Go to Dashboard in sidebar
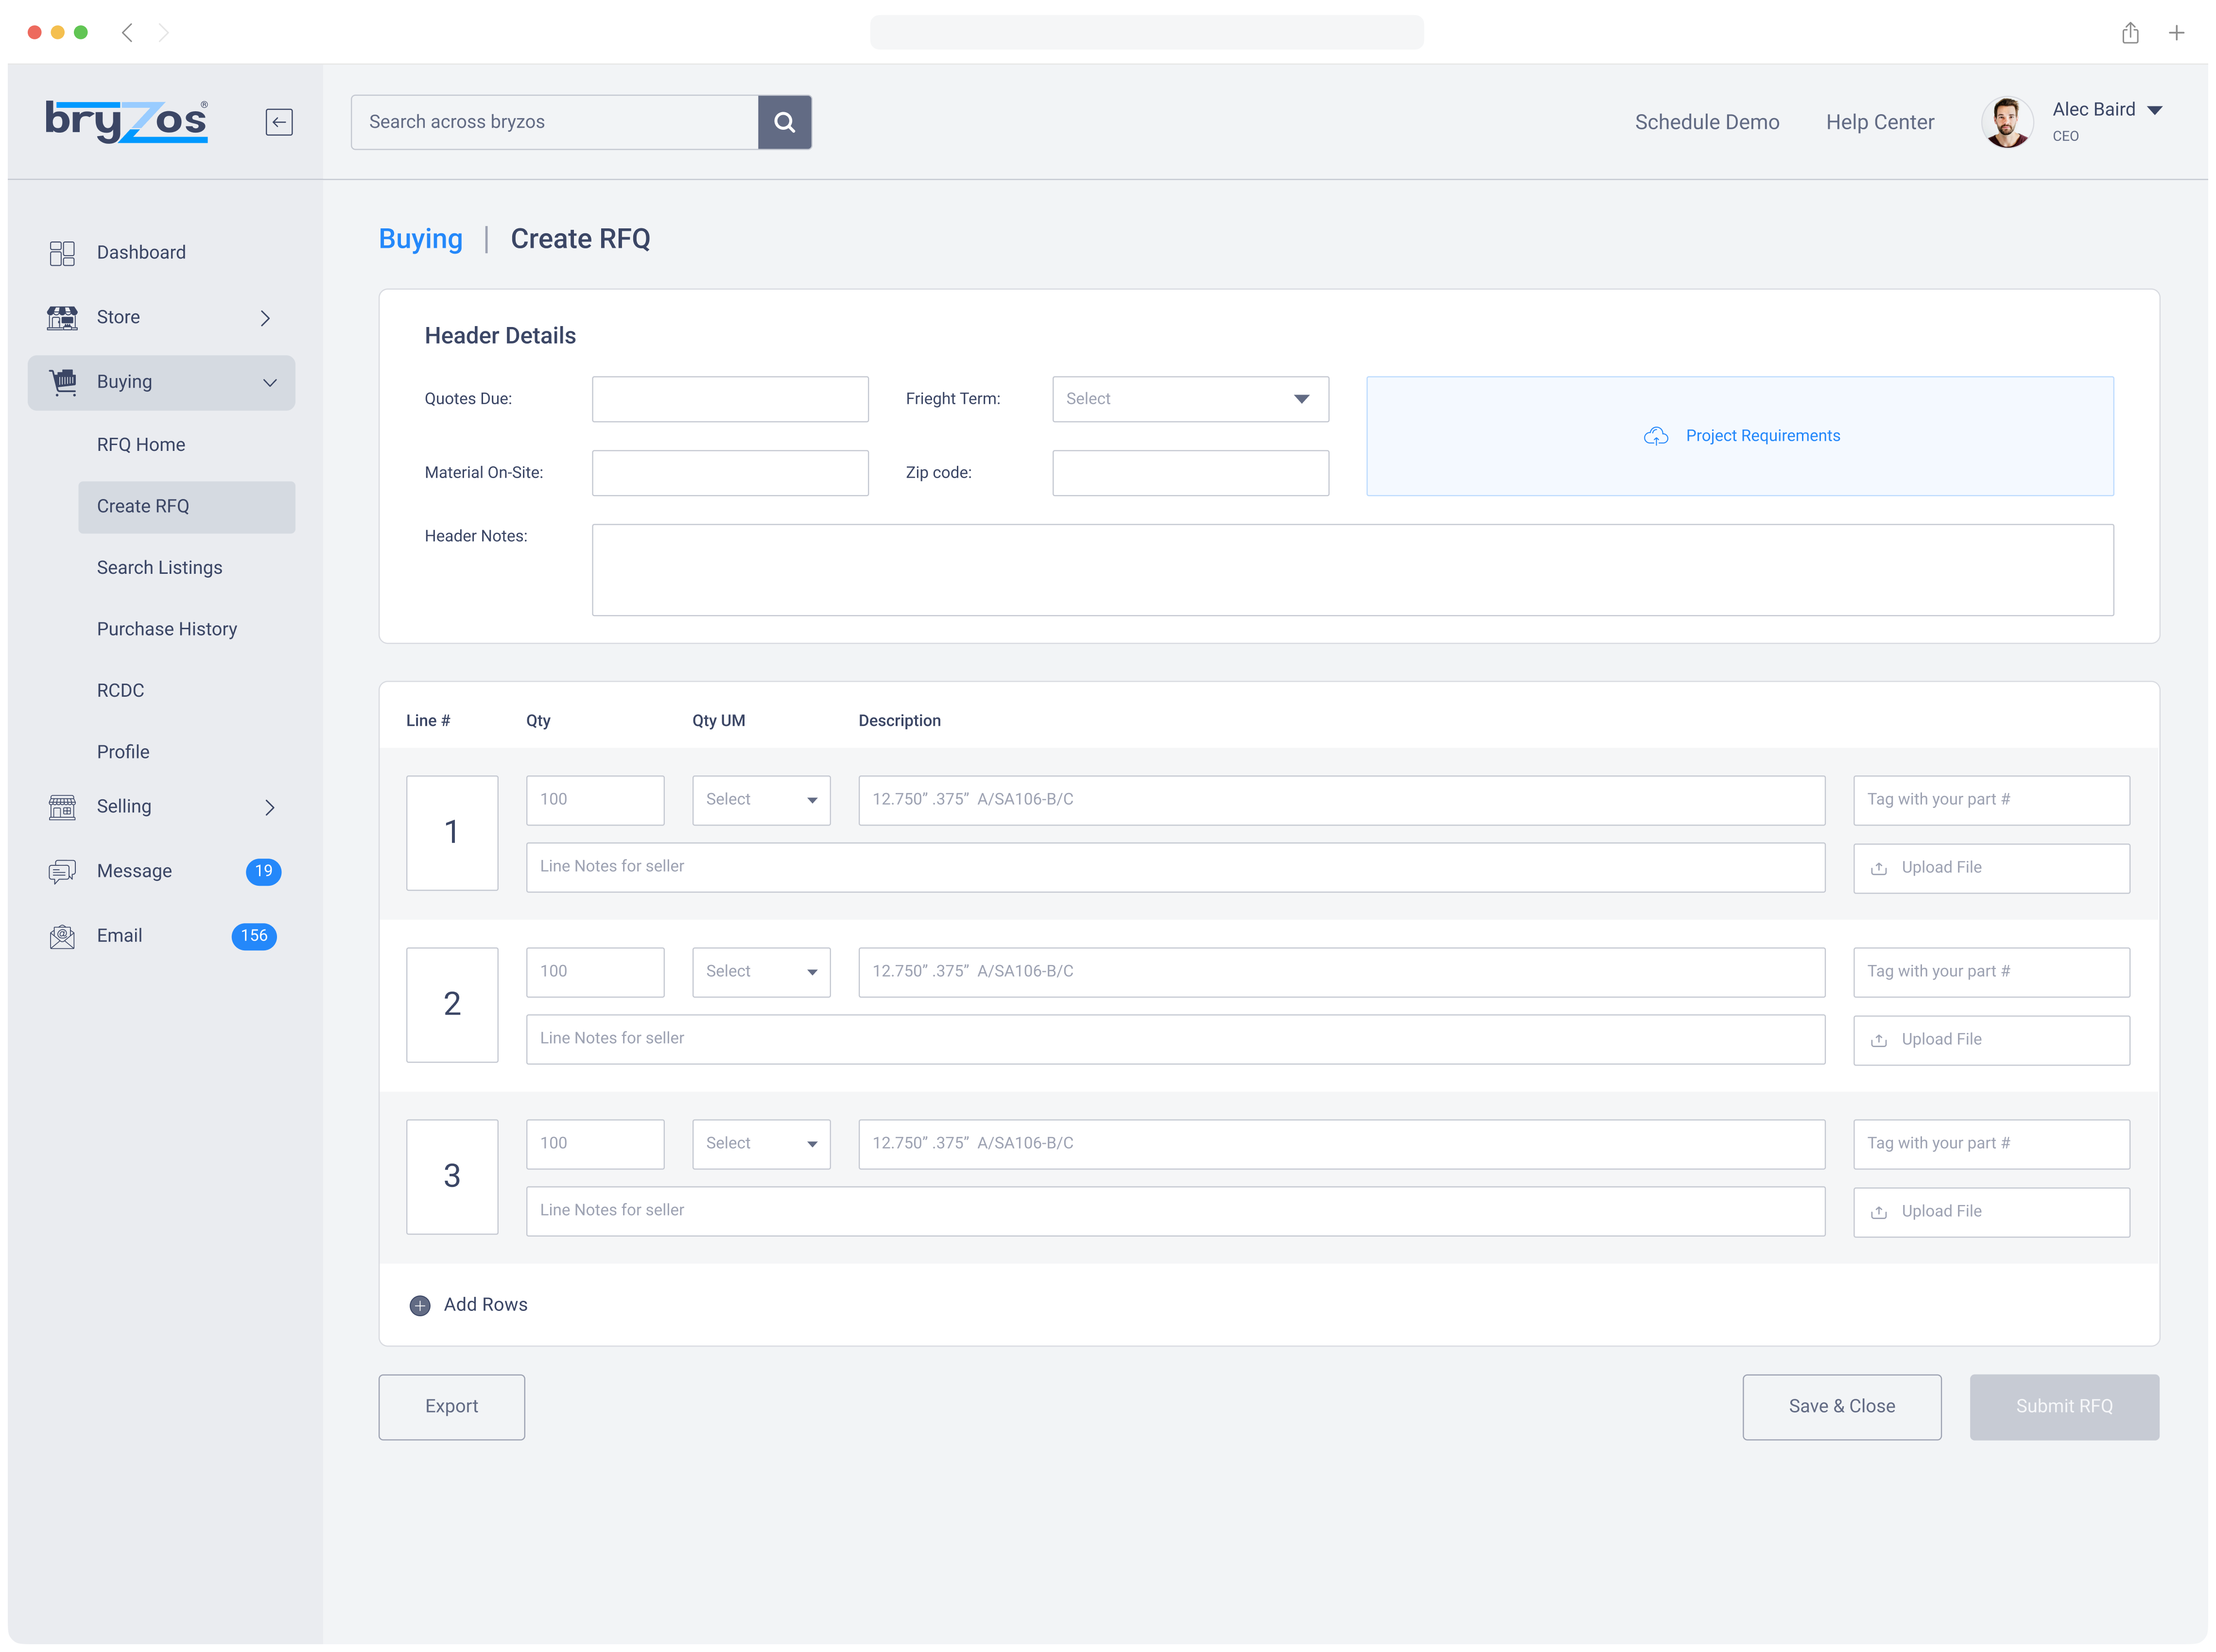This screenshot has height=1652, width=2216. pos(141,253)
